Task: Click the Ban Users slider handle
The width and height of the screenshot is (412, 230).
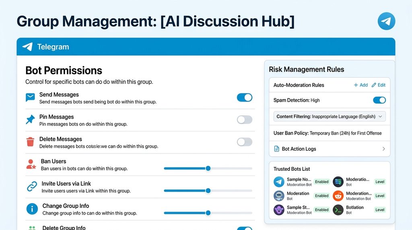Action: pyautogui.click(x=208, y=168)
